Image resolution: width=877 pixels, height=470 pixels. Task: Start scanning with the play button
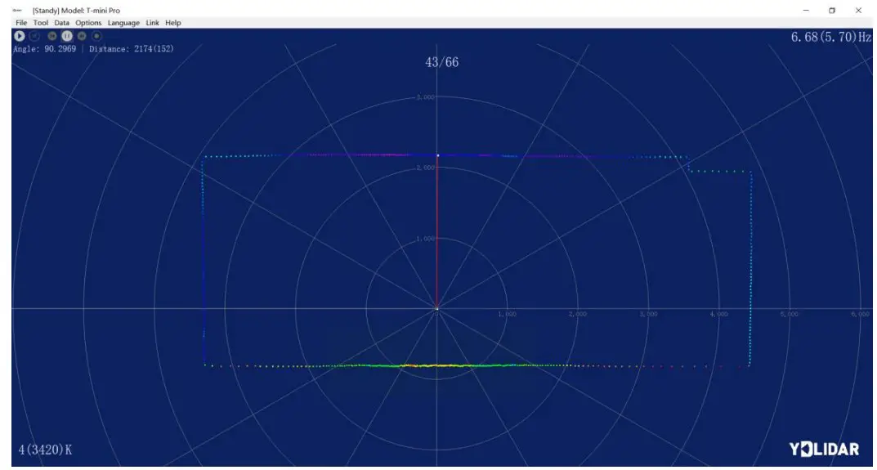point(20,36)
